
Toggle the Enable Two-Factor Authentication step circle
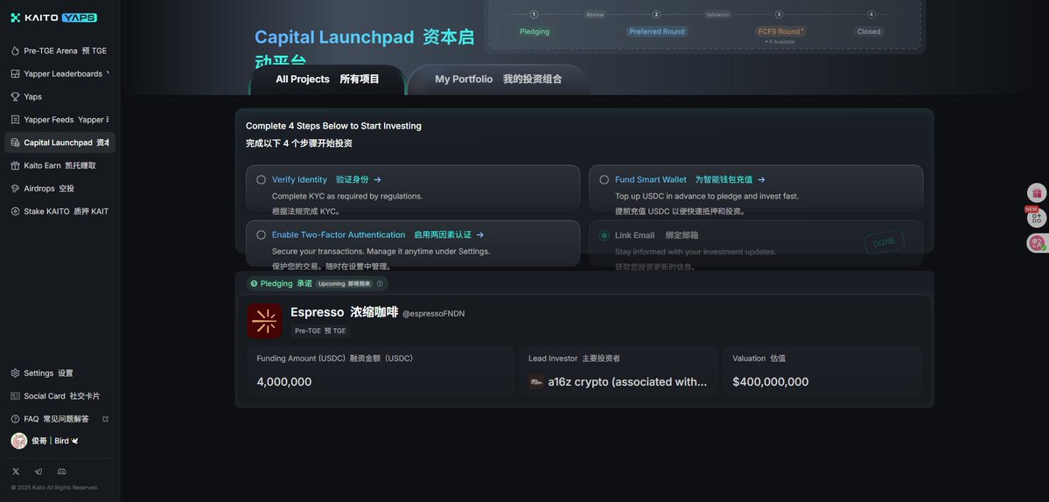261,235
